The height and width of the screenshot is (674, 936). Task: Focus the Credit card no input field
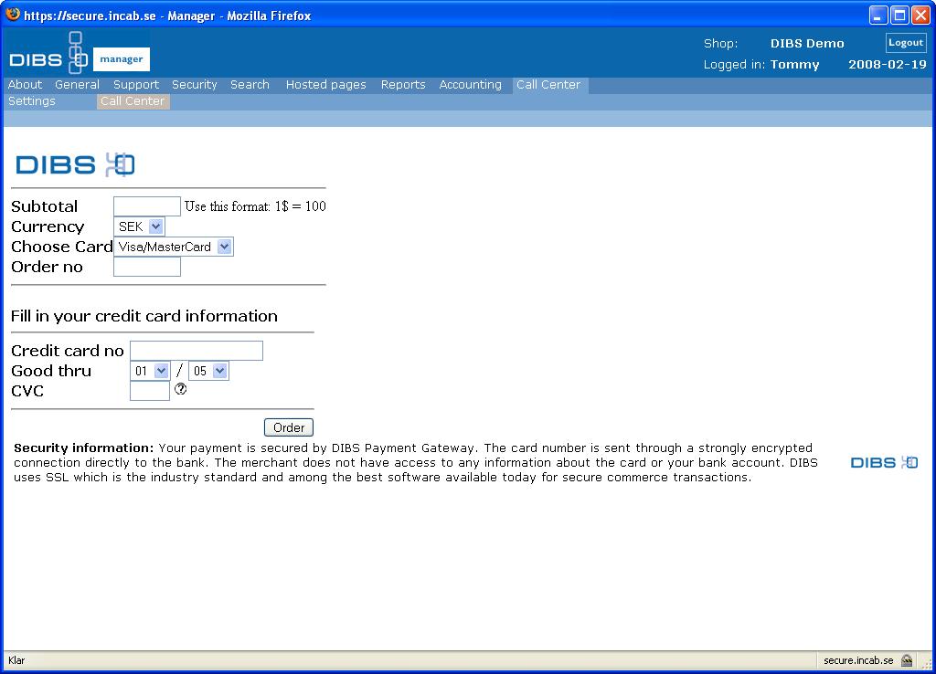pos(197,351)
